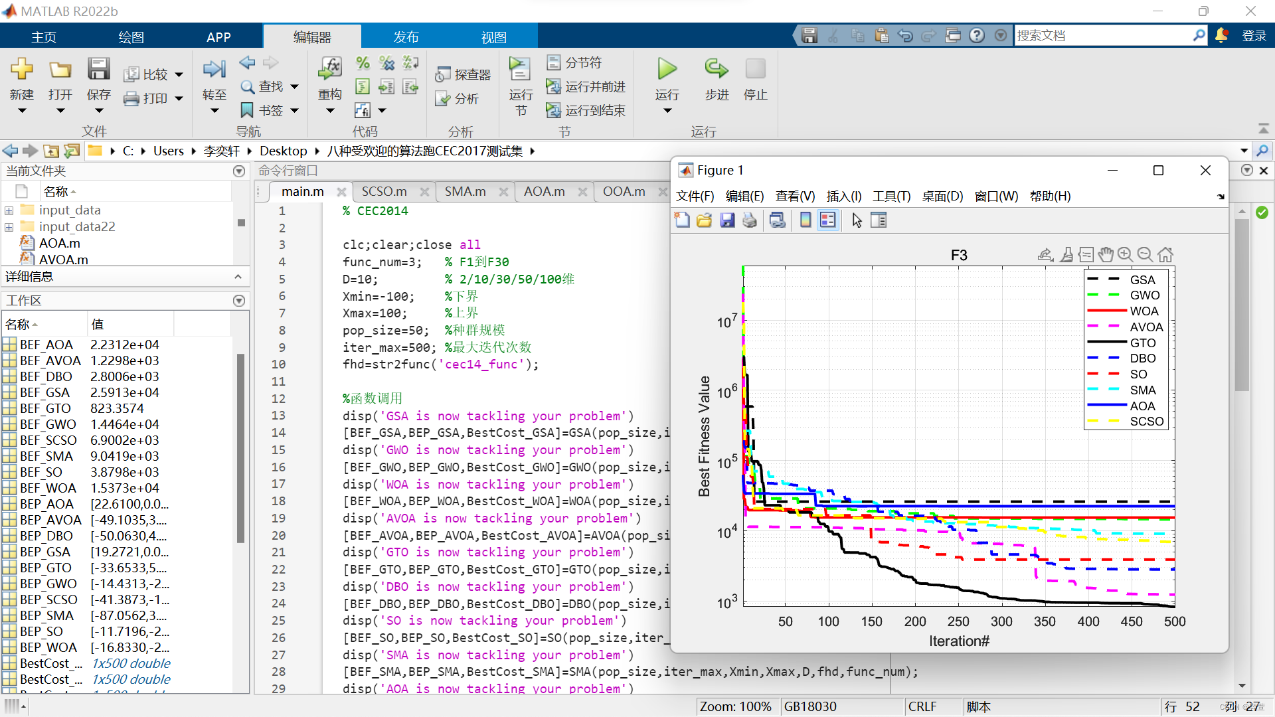
Task: Click the browse for folder icon in address bar
Action: coord(72,151)
